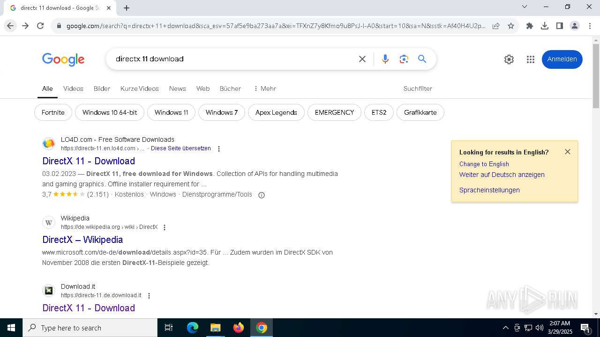Switch to the News search tab
Image resolution: width=600 pixels, height=337 pixels.
tap(178, 88)
